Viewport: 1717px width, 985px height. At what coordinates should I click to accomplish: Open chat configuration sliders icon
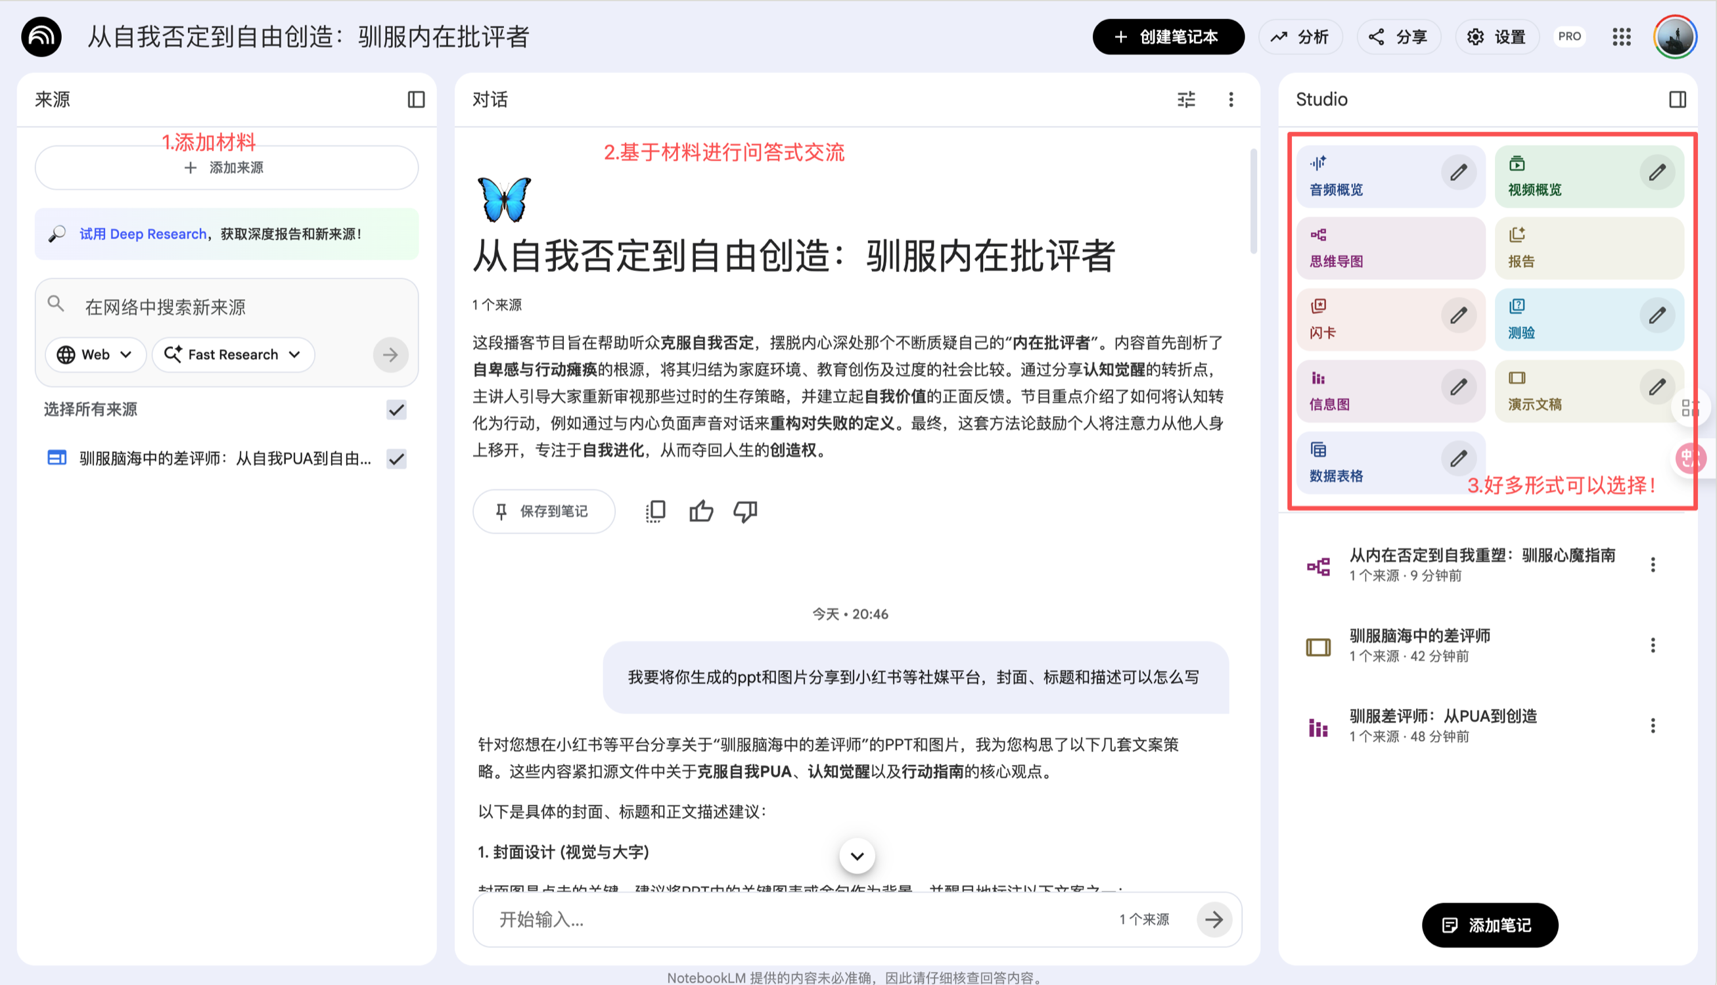coord(1186,99)
